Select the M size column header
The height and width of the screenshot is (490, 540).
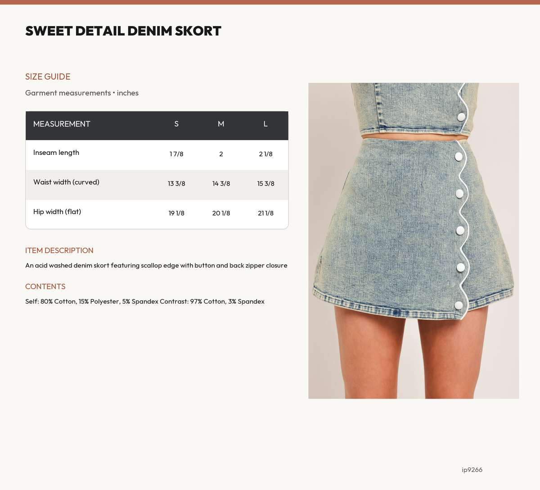(221, 124)
